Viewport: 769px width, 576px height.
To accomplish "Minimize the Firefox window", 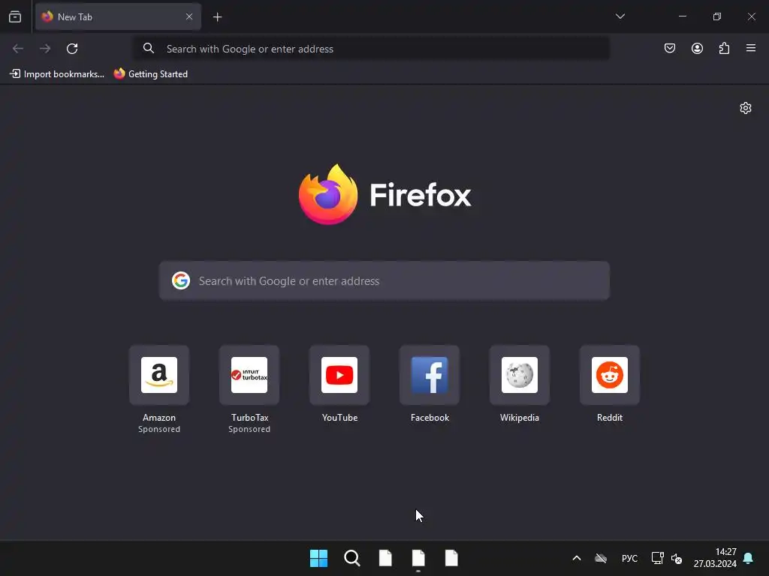I will [682, 16].
